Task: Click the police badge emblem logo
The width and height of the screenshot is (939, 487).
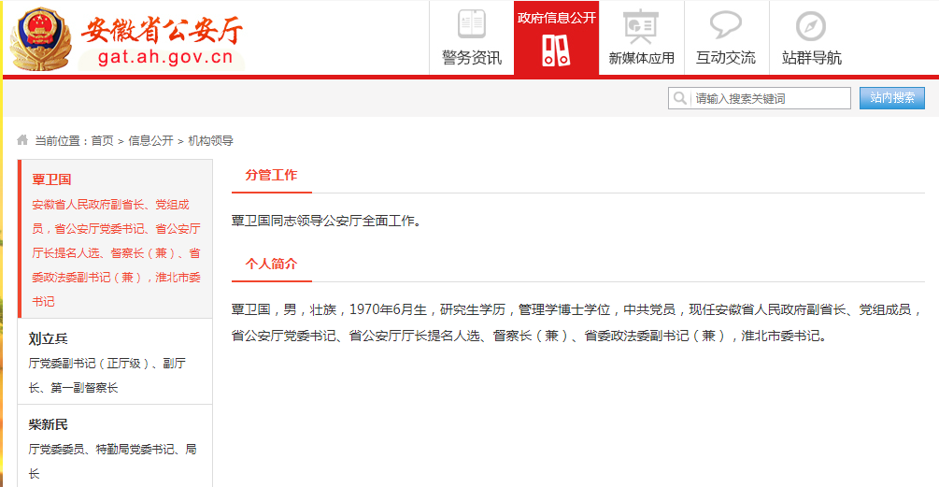Action: (x=41, y=39)
